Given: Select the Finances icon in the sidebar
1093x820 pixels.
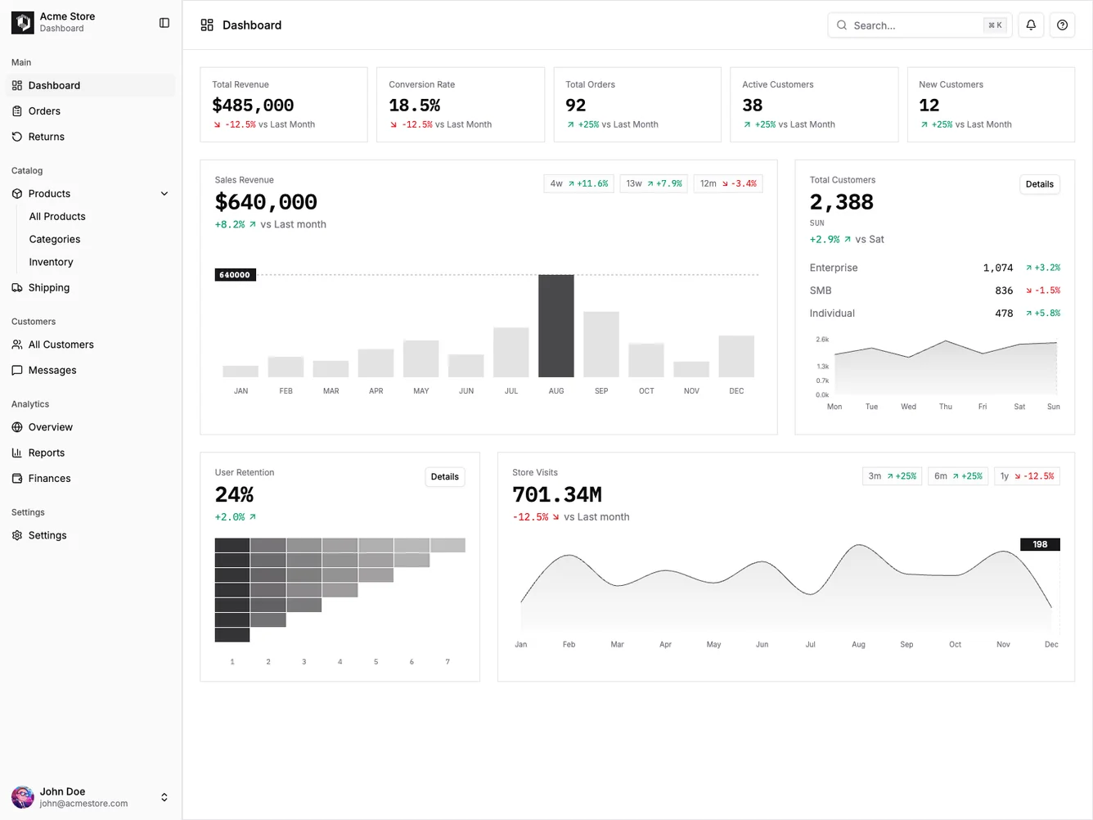Looking at the screenshot, I should pos(17,478).
